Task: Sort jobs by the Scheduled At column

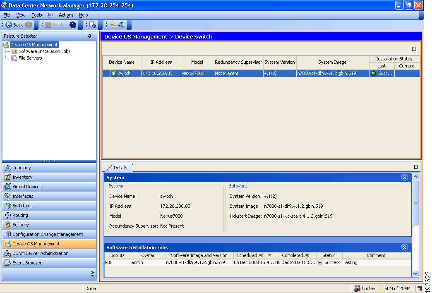Action: pyautogui.click(x=251, y=255)
